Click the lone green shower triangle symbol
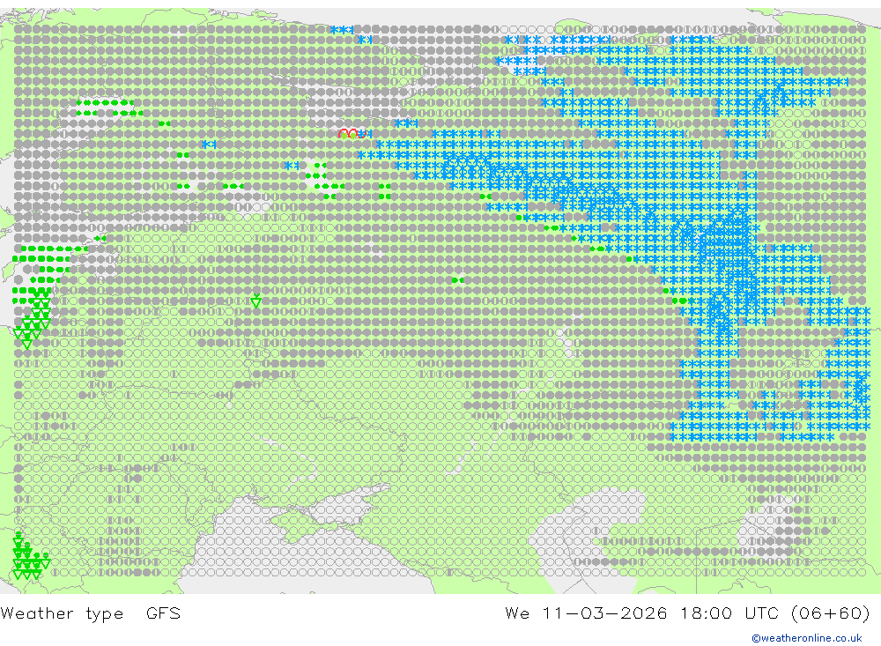The height and width of the screenshot is (646, 881). (256, 301)
